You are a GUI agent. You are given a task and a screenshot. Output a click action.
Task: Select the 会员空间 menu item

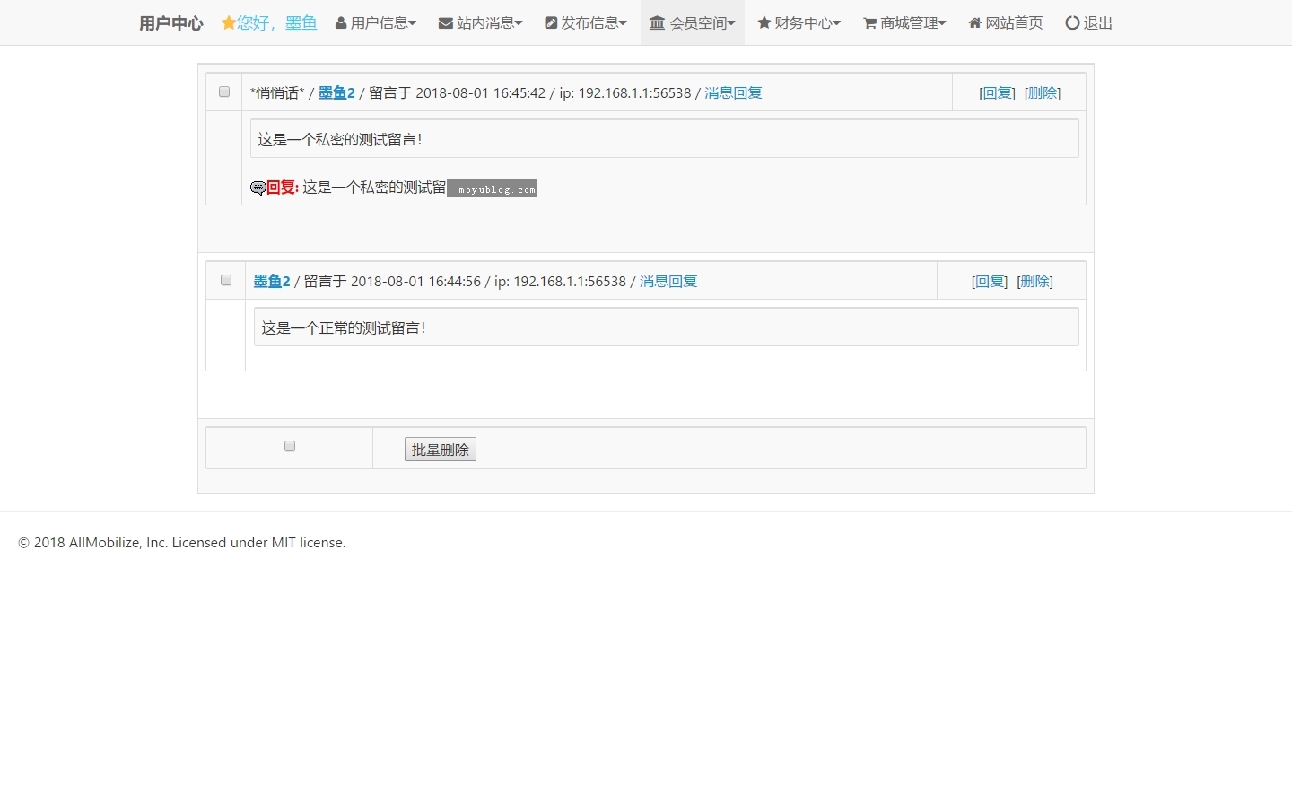(x=698, y=23)
